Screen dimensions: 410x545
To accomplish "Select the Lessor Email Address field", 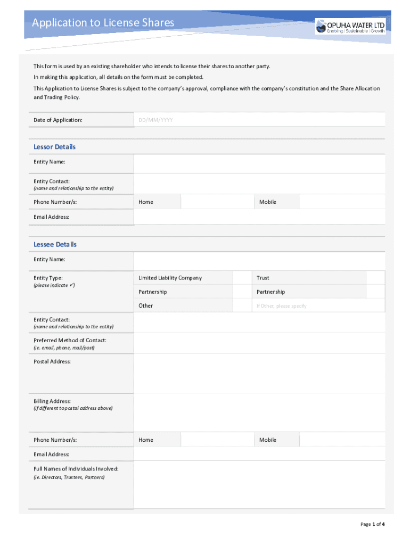I will click(259, 217).
